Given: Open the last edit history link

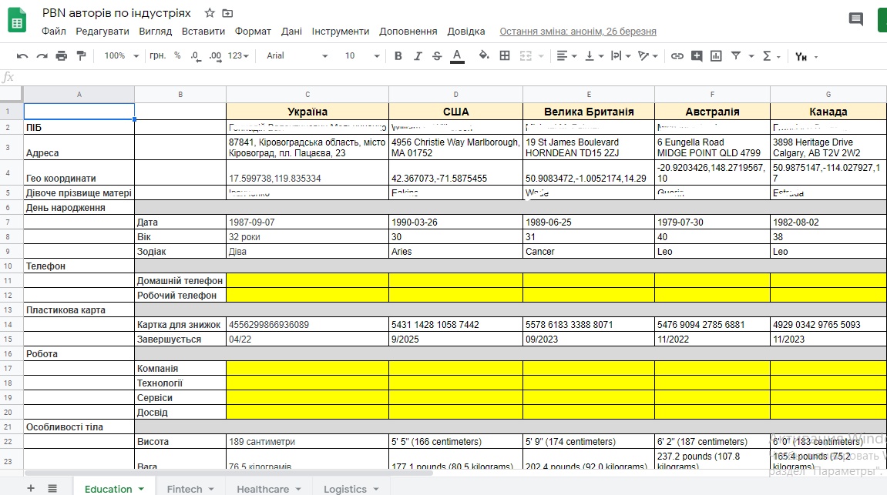Looking at the screenshot, I should point(577,32).
